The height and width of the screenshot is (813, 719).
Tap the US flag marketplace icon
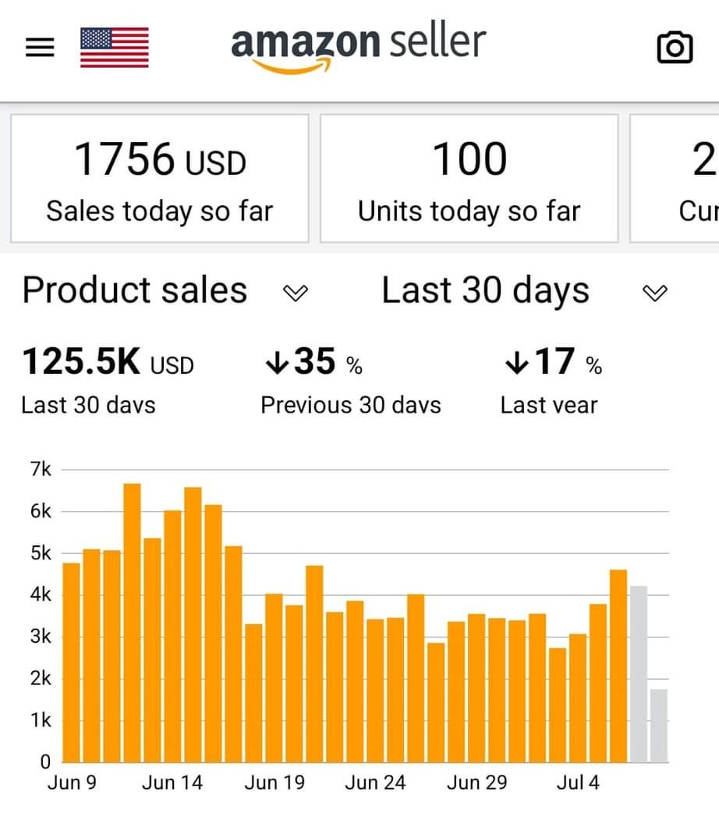coord(115,47)
